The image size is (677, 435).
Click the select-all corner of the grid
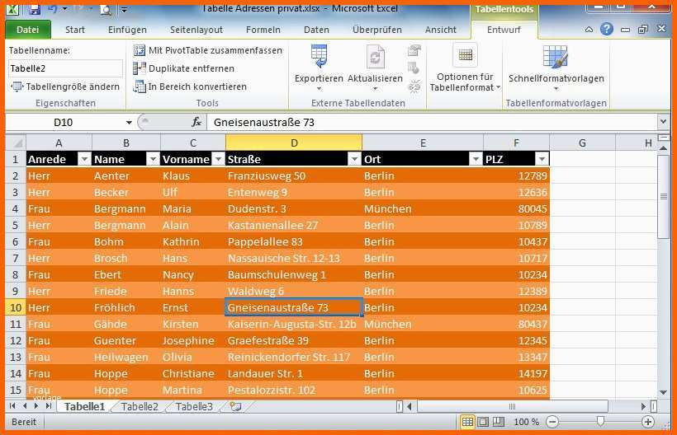click(x=16, y=143)
